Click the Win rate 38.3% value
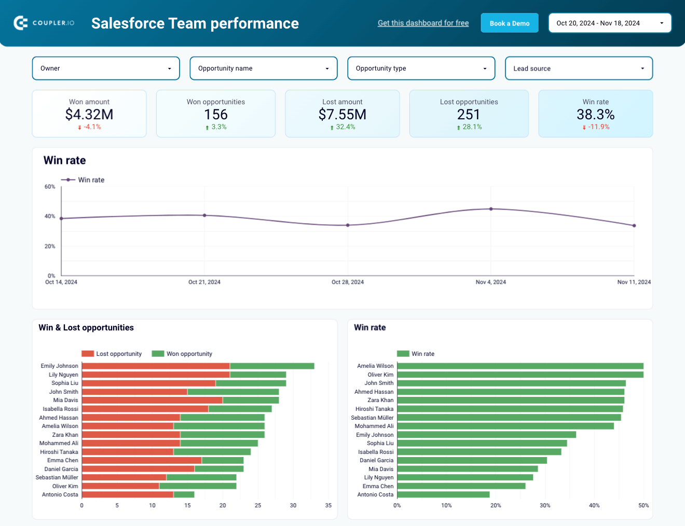Viewport: 685px width, 526px height. [x=596, y=114]
